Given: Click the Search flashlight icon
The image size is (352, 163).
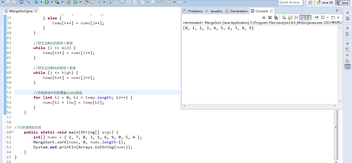Looking at the screenshot, I should [99, 2].
